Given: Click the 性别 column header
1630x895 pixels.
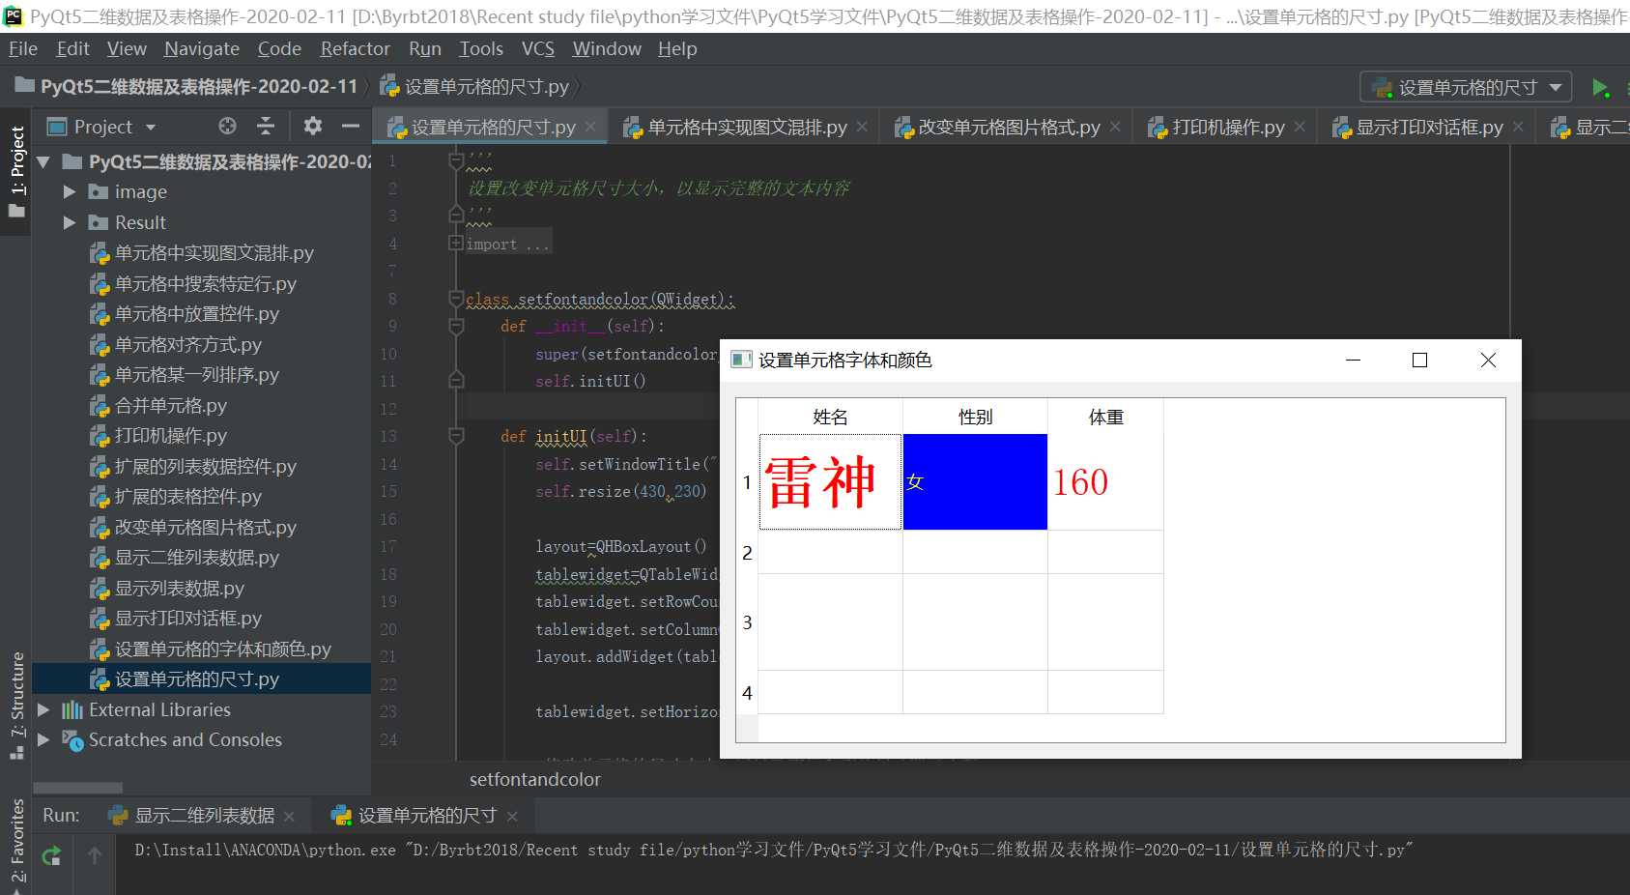Looking at the screenshot, I should 975,418.
